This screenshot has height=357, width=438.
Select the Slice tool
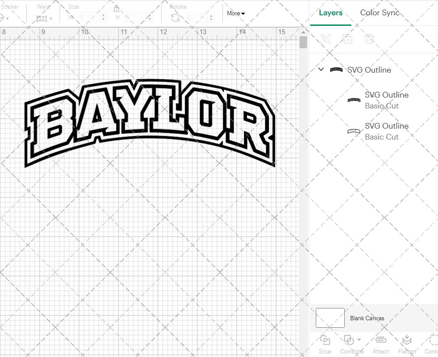coord(325,344)
